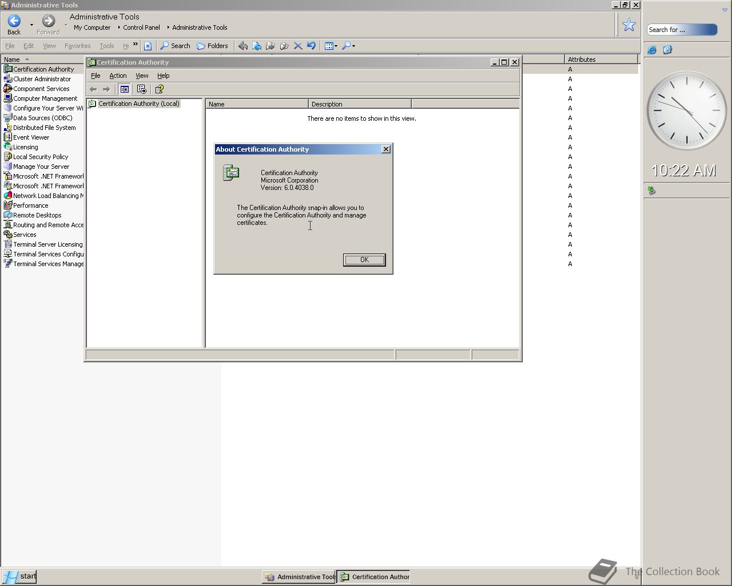Click the sidebar Search for field
This screenshot has width=732, height=586.
tap(682, 30)
